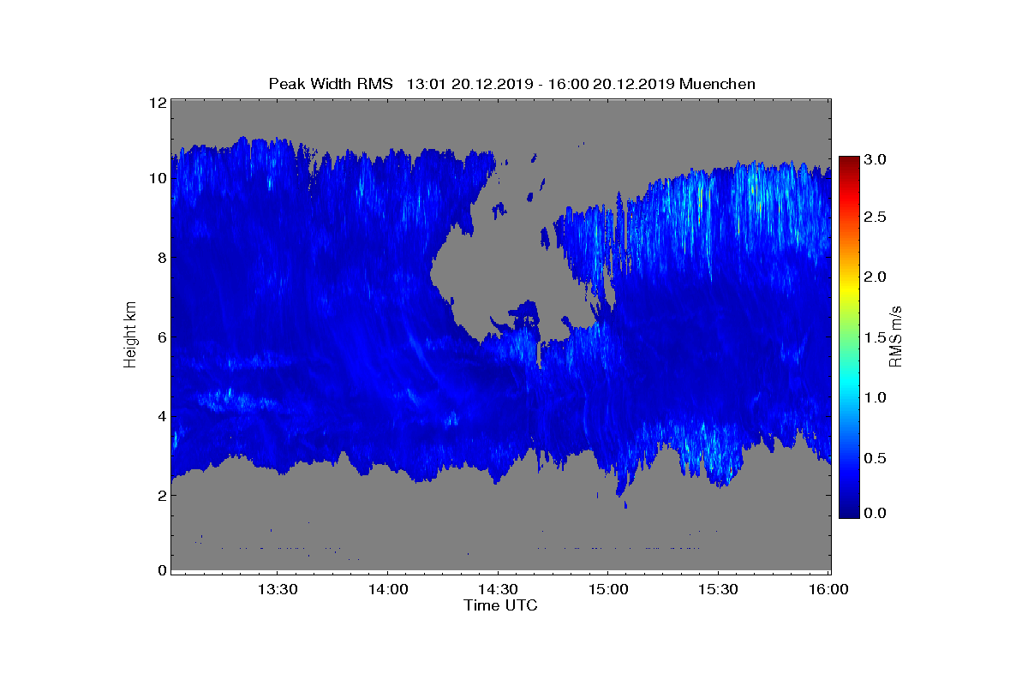
Task: Click the 16:00 time axis label
Action: point(828,590)
